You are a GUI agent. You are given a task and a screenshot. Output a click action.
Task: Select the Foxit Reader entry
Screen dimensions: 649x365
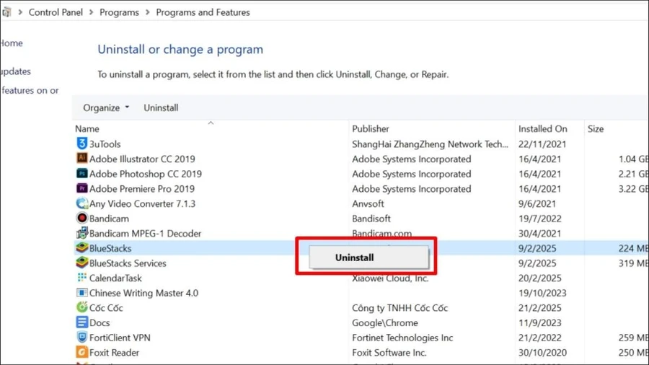point(114,353)
